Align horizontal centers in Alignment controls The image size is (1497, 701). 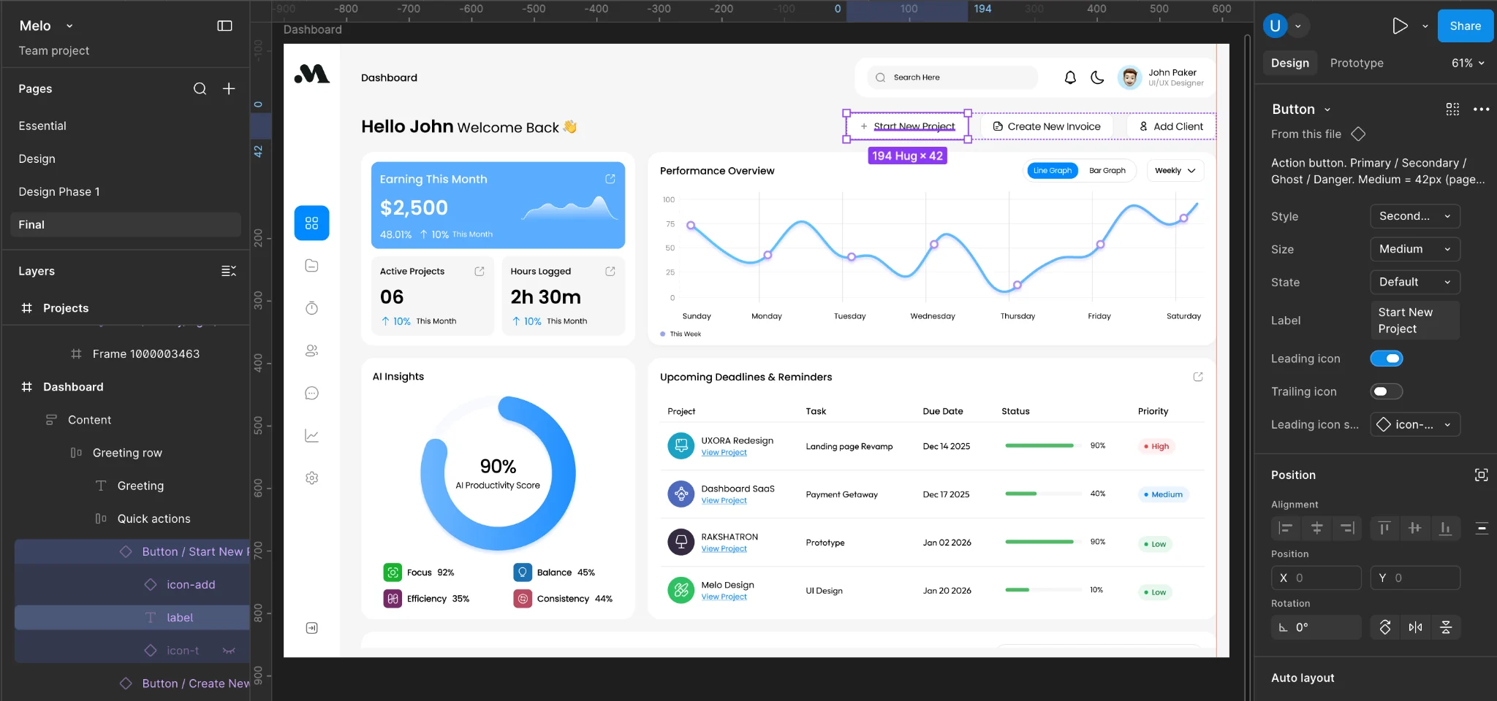click(x=1316, y=528)
